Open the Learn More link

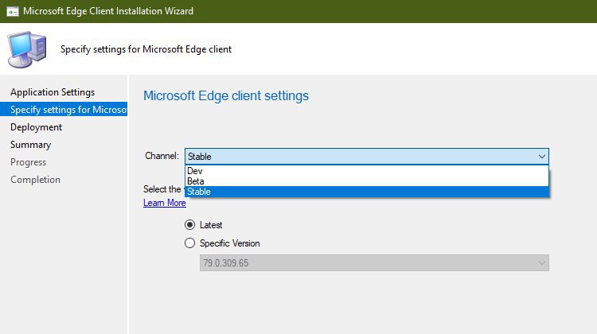(165, 203)
